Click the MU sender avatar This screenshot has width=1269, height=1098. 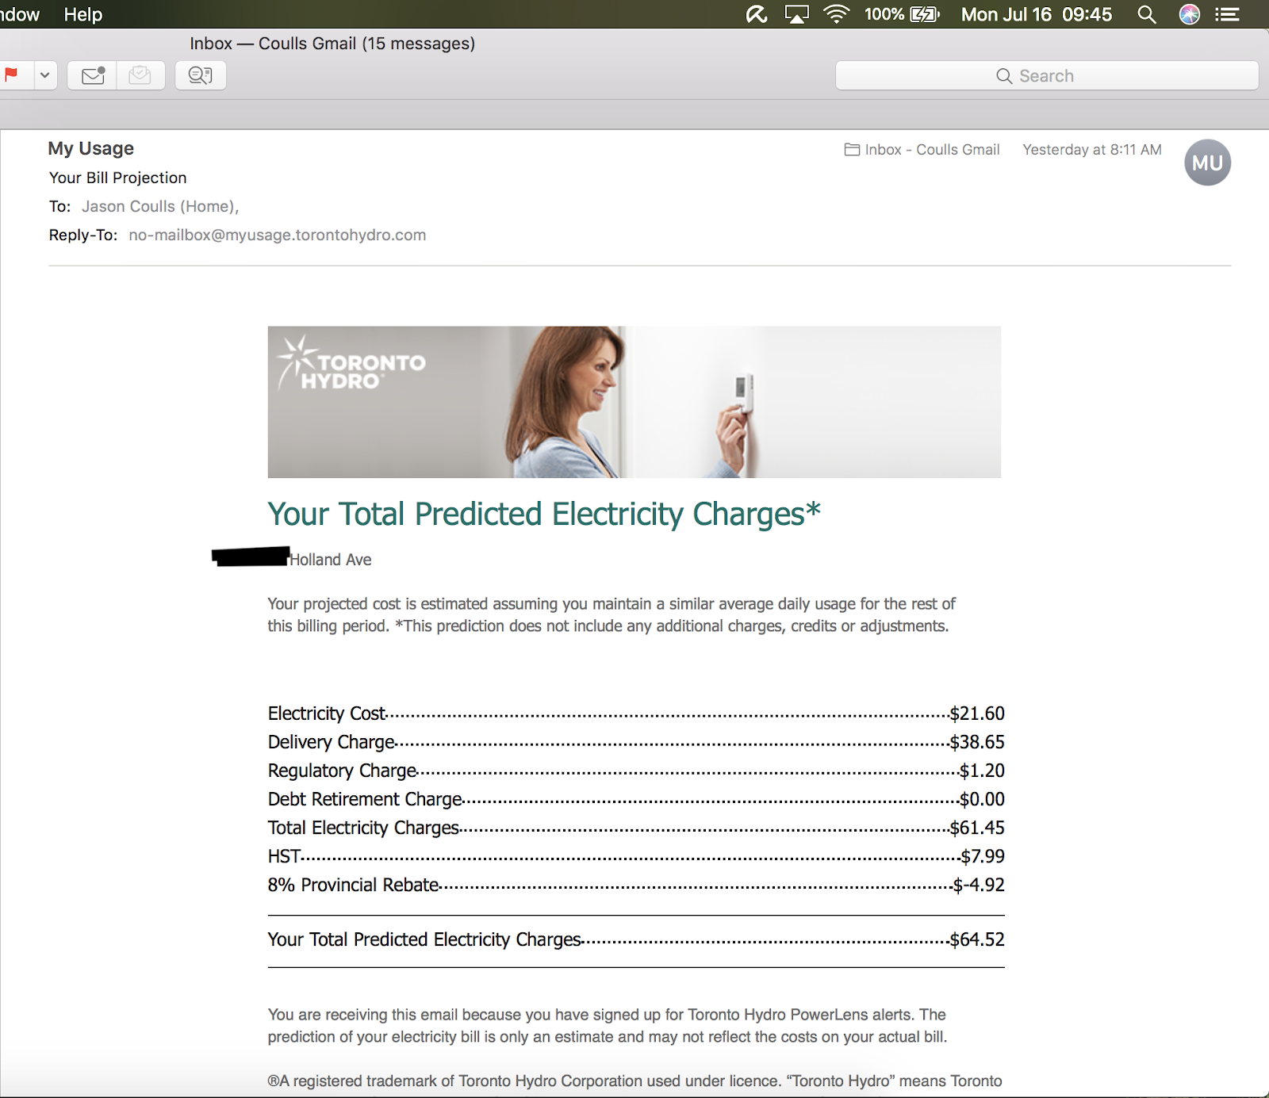(x=1207, y=162)
